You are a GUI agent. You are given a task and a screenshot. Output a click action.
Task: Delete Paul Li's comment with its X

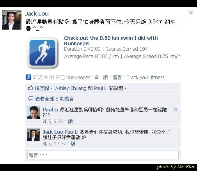pos(176,109)
